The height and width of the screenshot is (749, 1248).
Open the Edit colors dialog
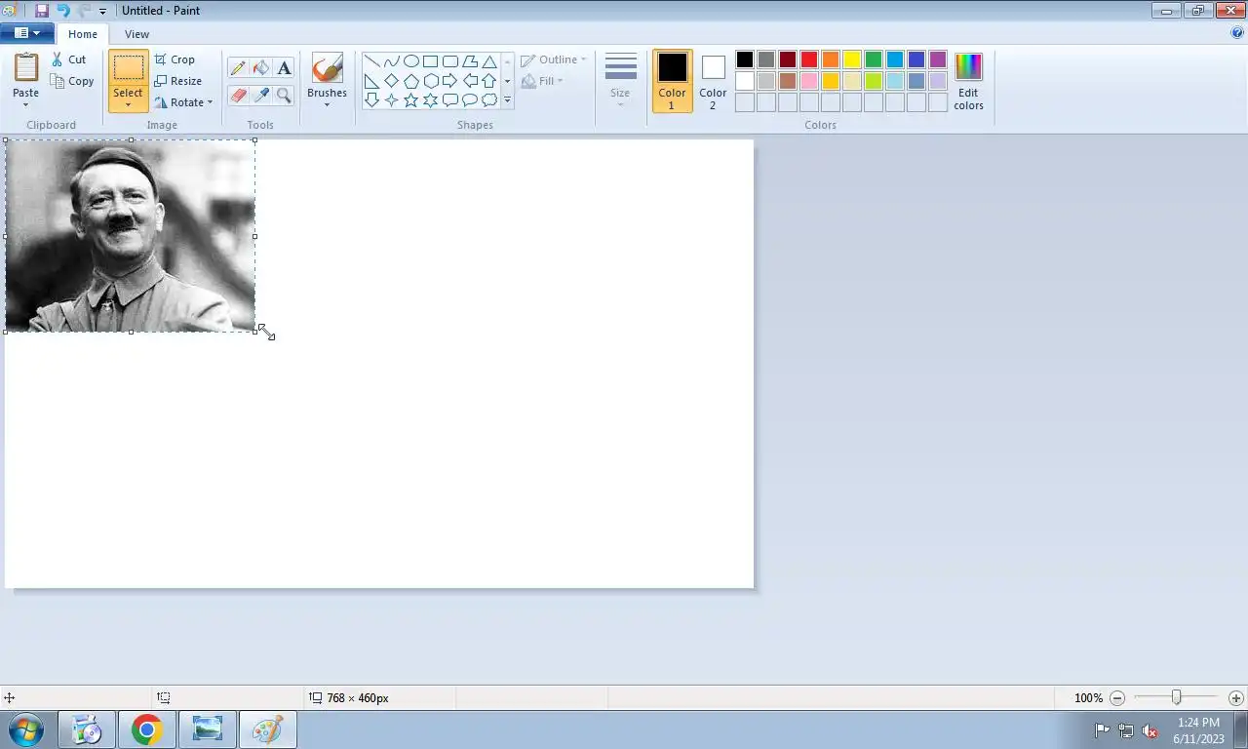968,81
